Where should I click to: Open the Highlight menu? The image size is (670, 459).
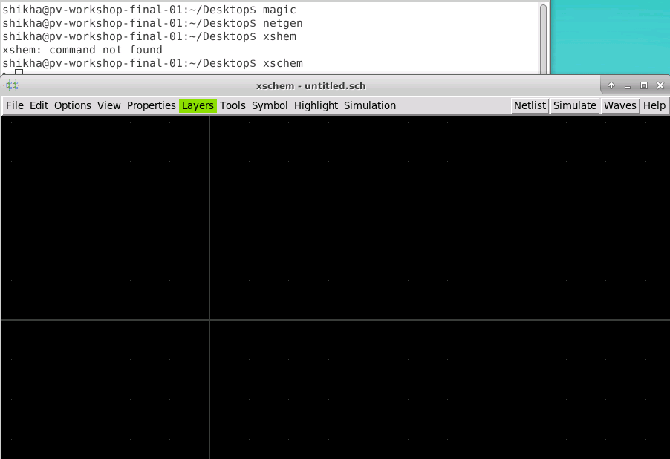click(316, 105)
